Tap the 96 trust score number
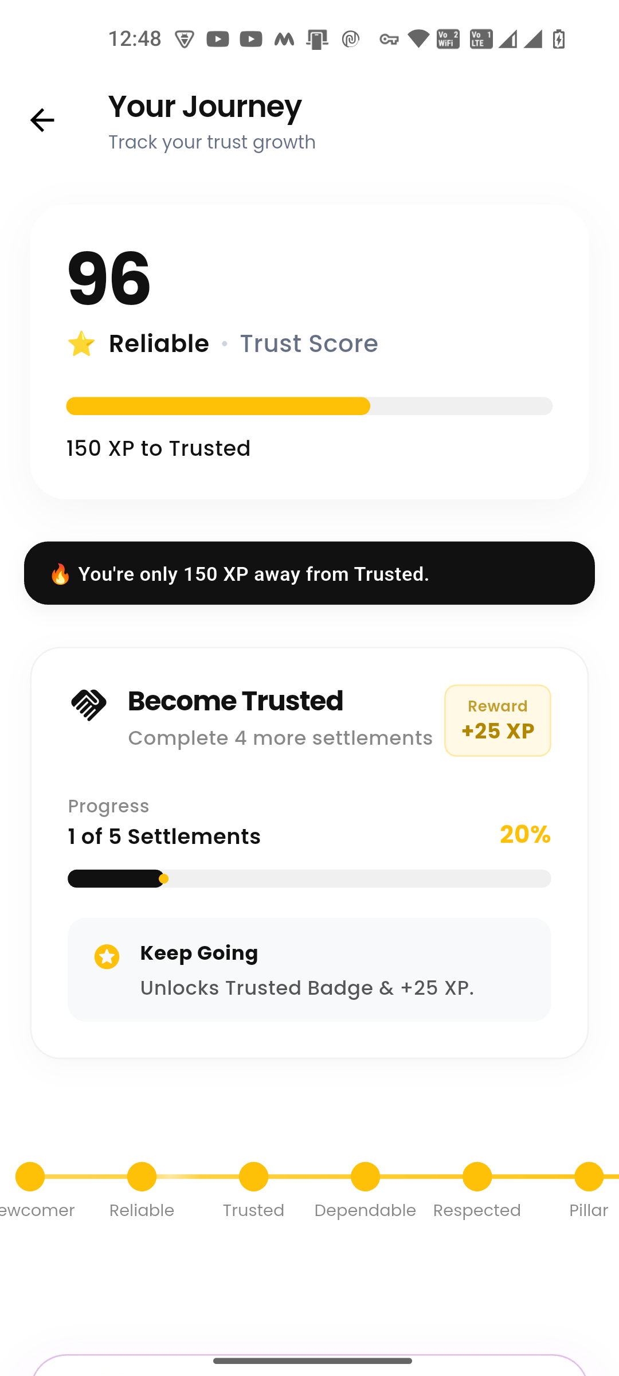The image size is (619, 1376). [109, 279]
